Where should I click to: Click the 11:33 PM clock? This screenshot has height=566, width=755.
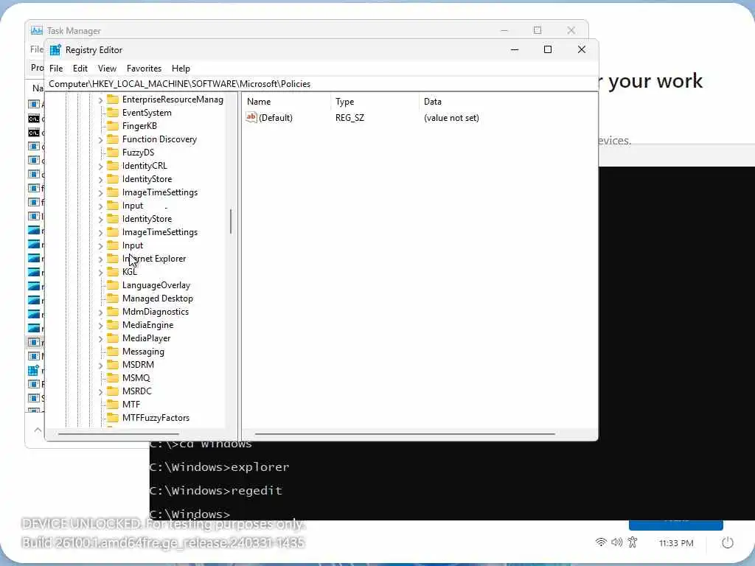676,543
